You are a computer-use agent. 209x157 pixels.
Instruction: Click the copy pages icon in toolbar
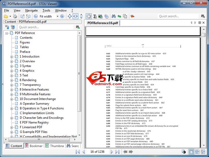125,16
